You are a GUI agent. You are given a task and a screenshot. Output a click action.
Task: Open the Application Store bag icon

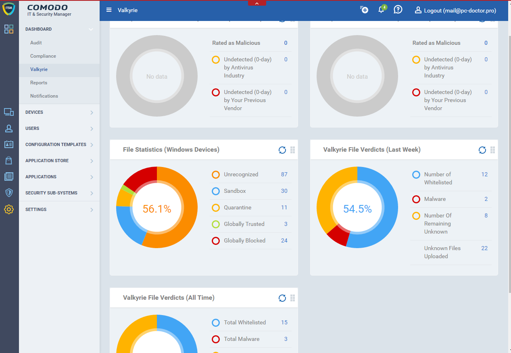[9, 161]
